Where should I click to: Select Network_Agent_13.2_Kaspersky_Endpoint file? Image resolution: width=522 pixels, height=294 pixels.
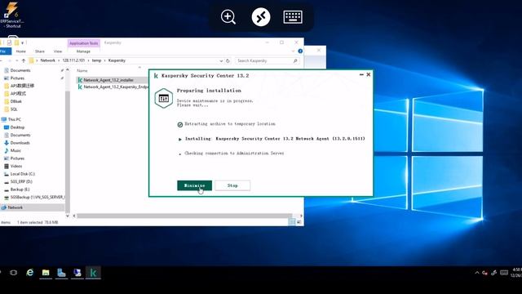click(113, 87)
